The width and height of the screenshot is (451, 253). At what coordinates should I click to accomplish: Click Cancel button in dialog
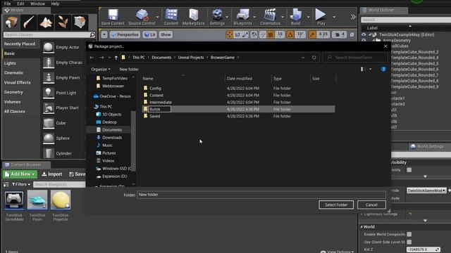[371, 205]
